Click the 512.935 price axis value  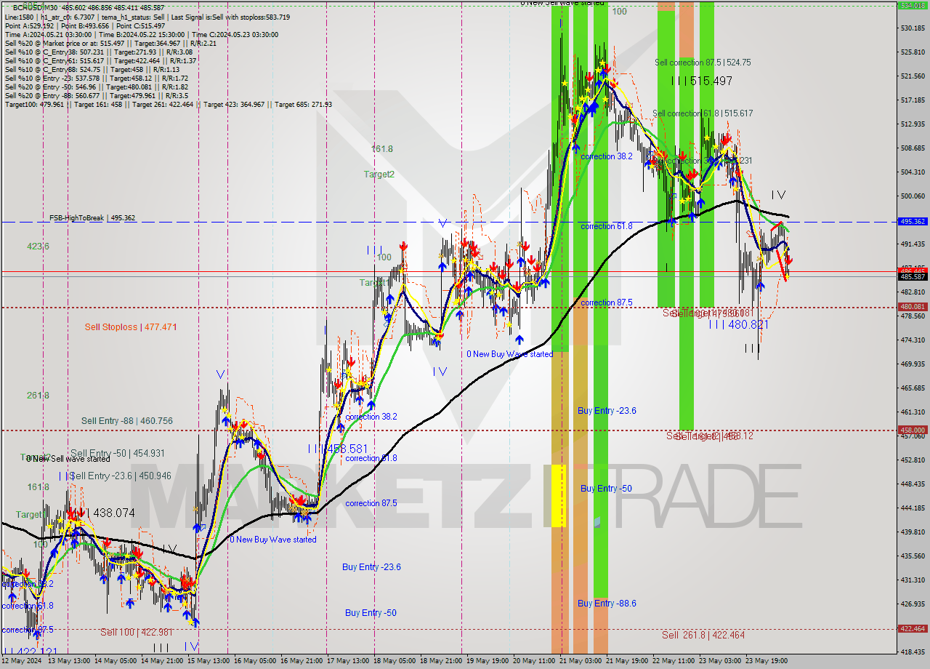tap(913, 124)
